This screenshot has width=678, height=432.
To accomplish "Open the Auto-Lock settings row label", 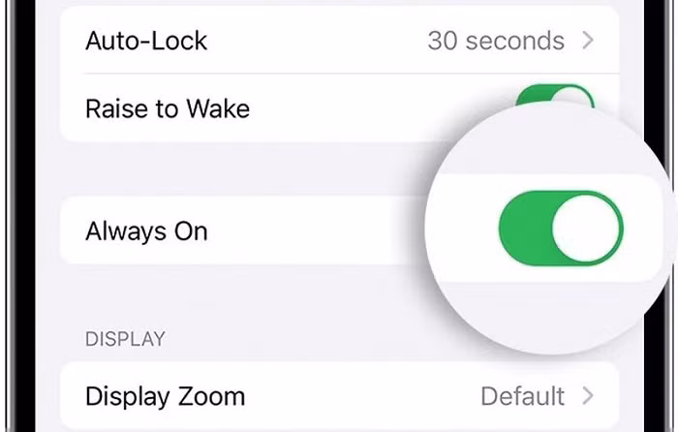I will click(146, 41).
